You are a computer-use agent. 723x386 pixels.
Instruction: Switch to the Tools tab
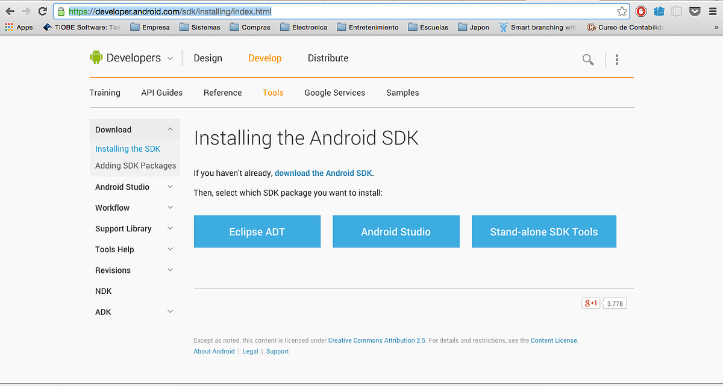pyautogui.click(x=273, y=92)
